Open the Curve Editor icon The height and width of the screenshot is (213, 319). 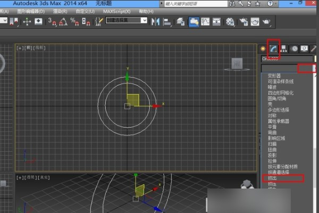205,22
